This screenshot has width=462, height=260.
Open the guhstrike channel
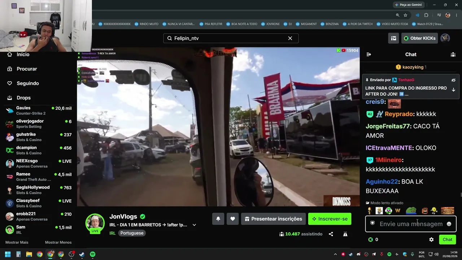(x=39, y=137)
